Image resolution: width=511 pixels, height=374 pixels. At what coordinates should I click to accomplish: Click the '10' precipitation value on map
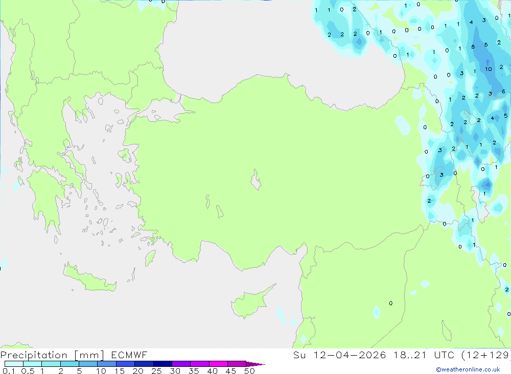(x=488, y=69)
